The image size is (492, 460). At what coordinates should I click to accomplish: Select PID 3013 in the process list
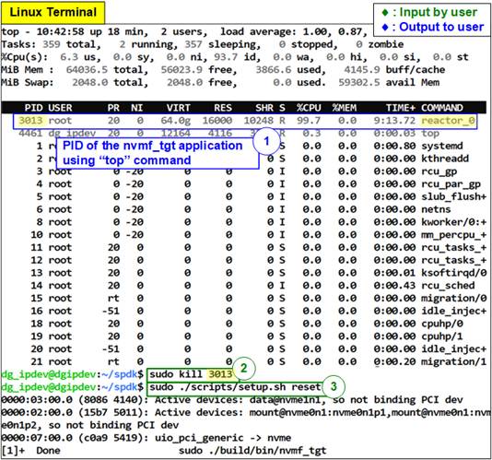pyautogui.click(x=30, y=121)
